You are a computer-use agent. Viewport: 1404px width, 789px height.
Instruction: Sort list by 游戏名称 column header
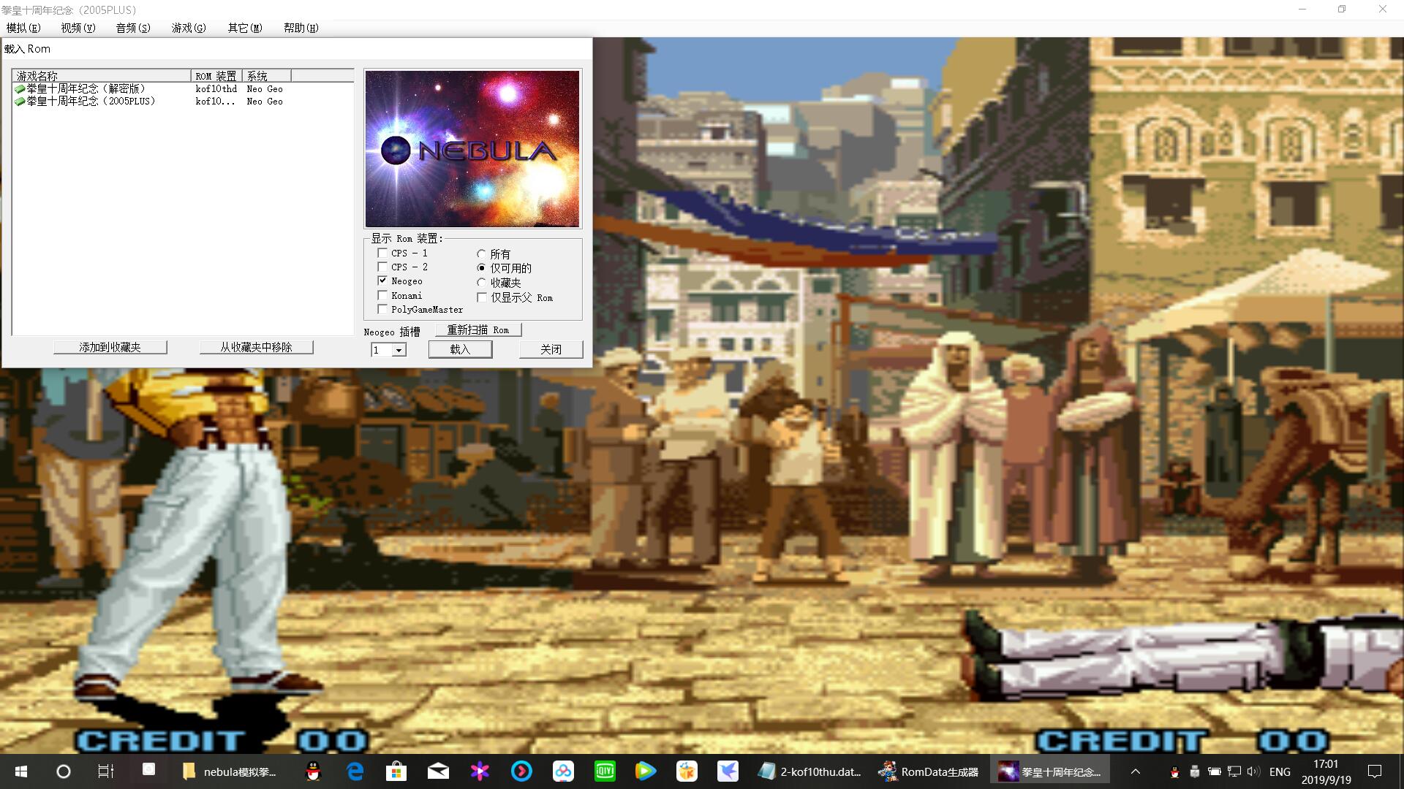pyautogui.click(x=101, y=76)
